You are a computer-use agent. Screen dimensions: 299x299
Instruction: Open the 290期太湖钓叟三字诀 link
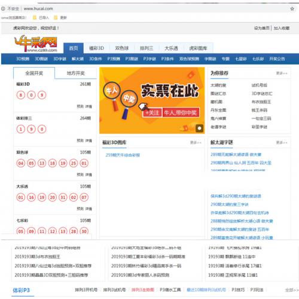pyautogui.click(x=230, y=205)
